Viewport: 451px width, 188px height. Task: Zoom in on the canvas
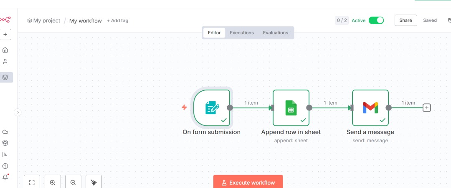(x=53, y=183)
